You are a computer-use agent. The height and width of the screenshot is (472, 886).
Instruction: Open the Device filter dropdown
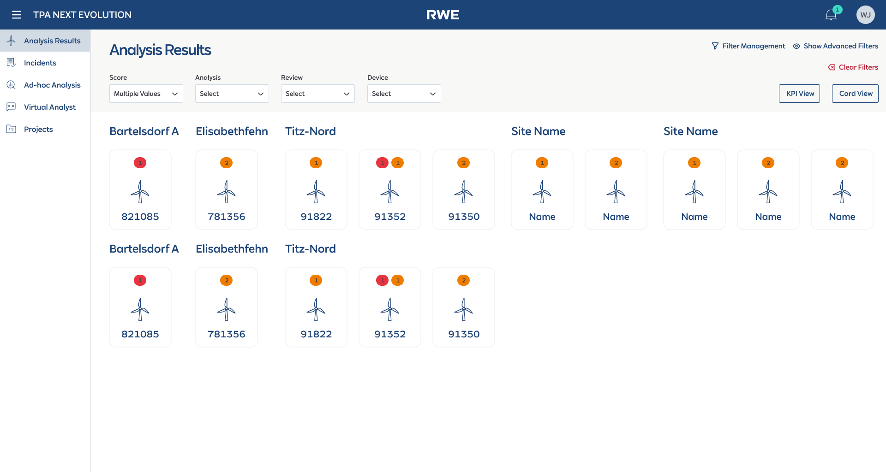[404, 94]
